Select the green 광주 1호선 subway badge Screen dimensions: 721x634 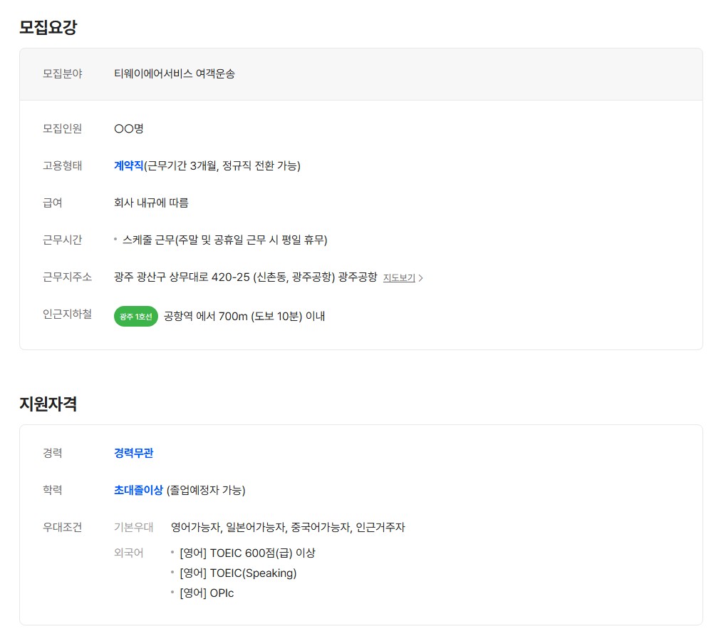(x=136, y=316)
